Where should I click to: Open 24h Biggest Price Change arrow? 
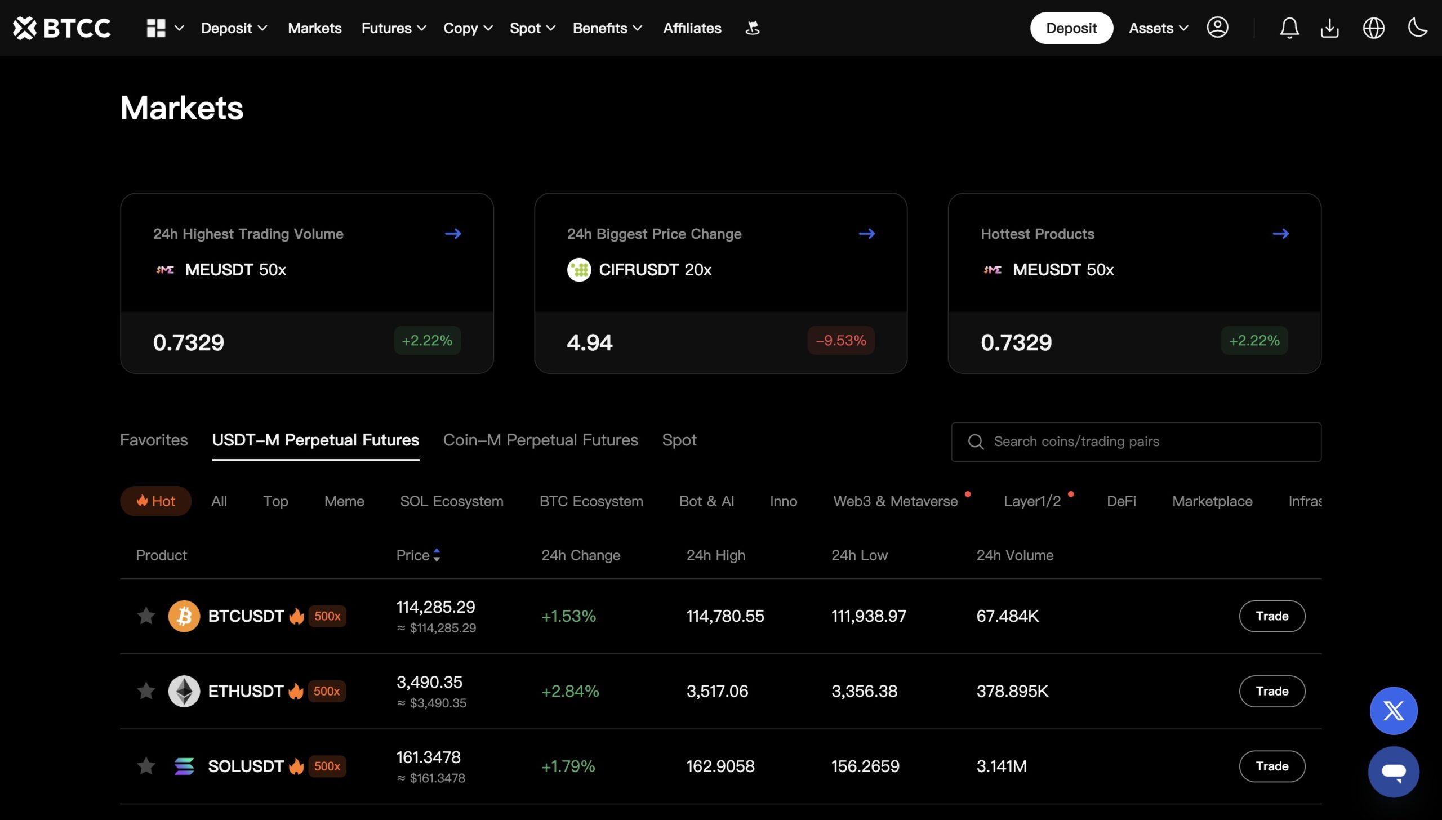867,234
